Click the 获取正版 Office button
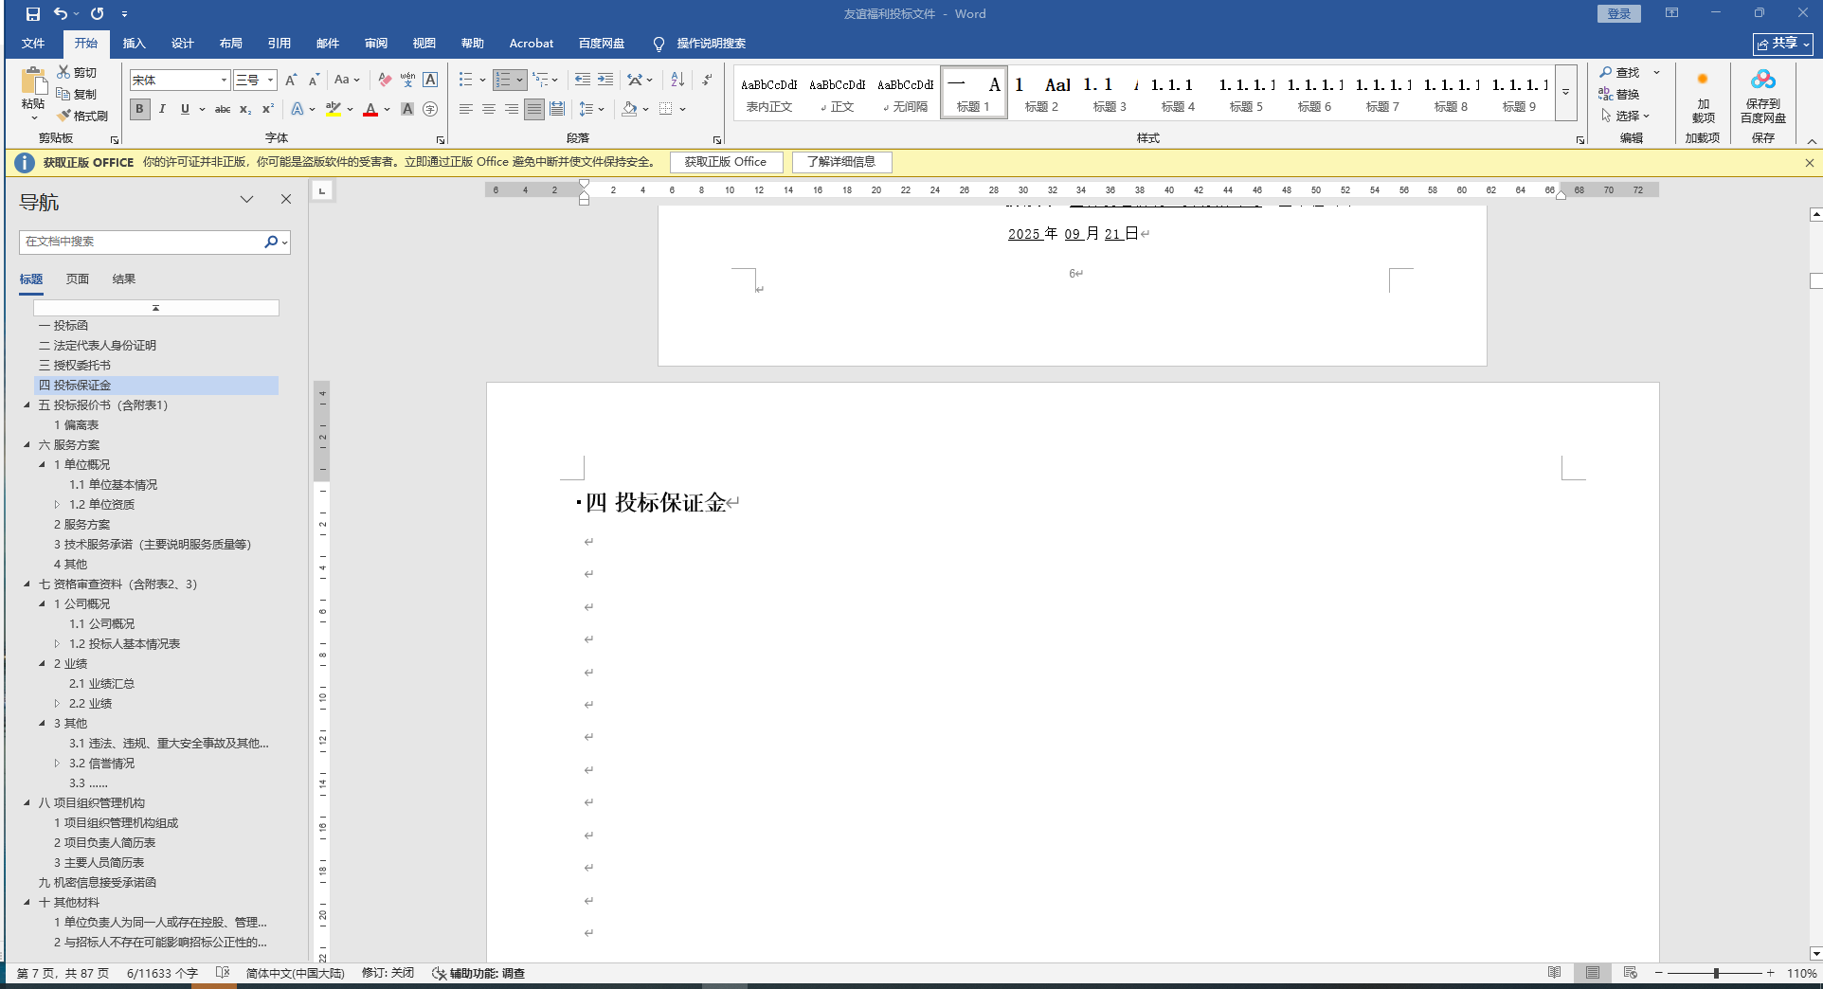 click(x=726, y=162)
